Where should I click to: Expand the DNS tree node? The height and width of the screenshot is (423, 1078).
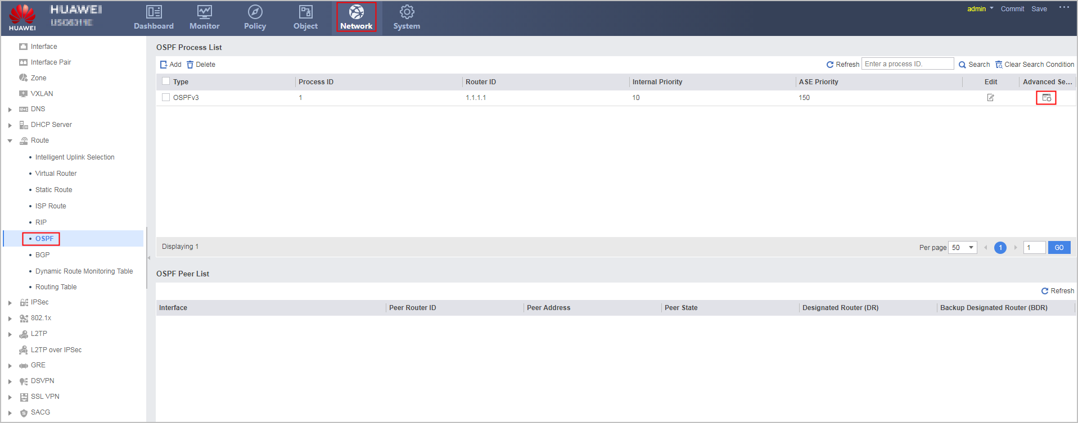10,110
